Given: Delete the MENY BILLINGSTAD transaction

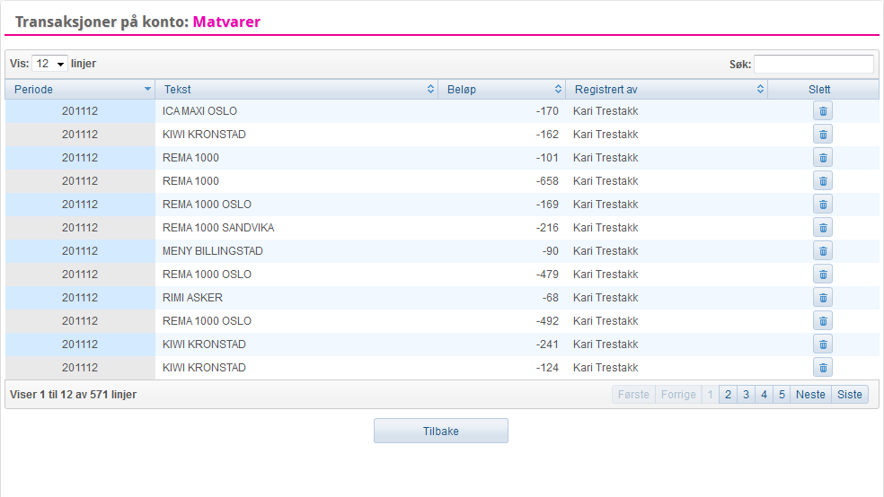Looking at the screenshot, I should click(x=823, y=251).
